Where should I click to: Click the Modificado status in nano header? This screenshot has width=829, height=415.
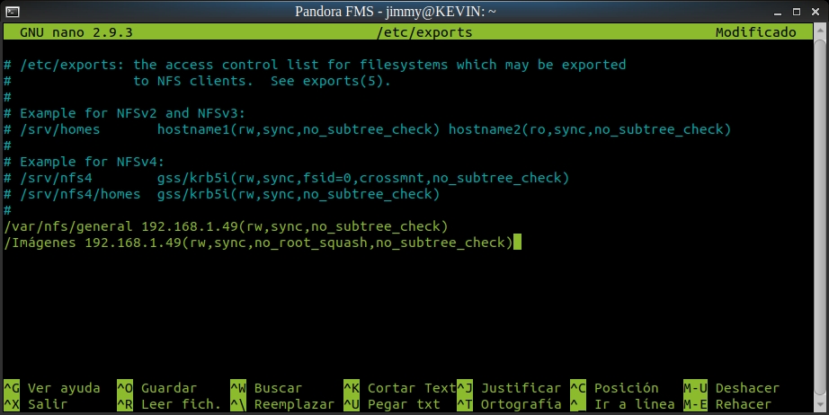tap(755, 32)
